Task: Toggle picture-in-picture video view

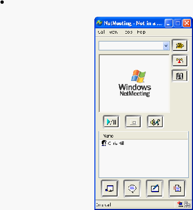Action: 133,122
